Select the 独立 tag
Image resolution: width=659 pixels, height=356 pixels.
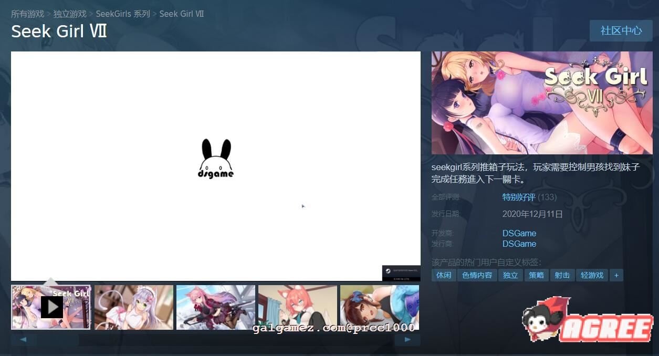pos(510,275)
